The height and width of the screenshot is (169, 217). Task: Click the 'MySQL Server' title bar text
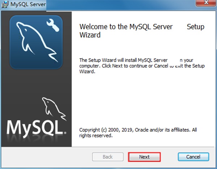[x=28, y=4]
